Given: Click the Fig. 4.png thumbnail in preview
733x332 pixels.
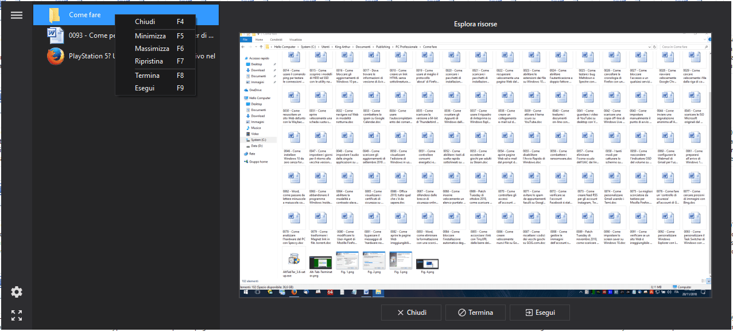Looking at the screenshot, I should pyautogui.click(x=426, y=264).
